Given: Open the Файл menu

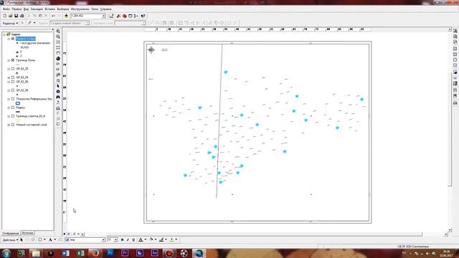Looking at the screenshot, I should tap(6, 9).
